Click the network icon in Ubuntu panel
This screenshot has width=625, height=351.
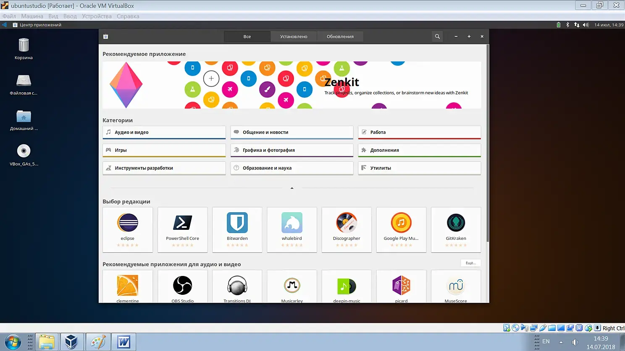tap(577, 25)
